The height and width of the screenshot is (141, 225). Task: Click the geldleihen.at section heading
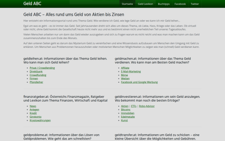click(x=65, y=61)
